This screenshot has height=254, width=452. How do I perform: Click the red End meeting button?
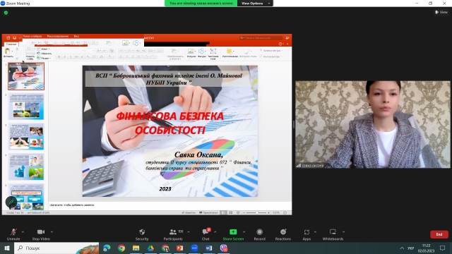click(x=439, y=234)
